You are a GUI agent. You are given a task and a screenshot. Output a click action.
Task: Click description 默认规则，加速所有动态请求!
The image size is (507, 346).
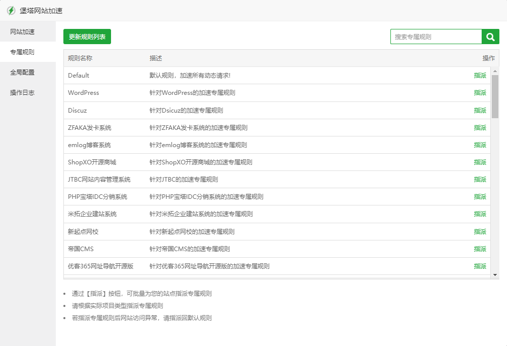(x=190, y=76)
